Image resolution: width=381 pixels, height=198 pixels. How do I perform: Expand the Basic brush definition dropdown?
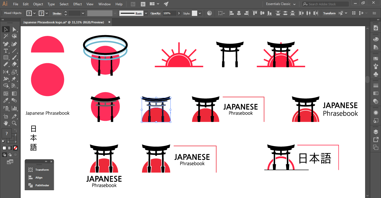pyautogui.click(x=146, y=13)
